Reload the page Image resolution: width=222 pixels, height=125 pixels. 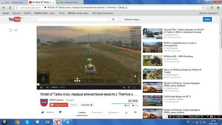17,8
